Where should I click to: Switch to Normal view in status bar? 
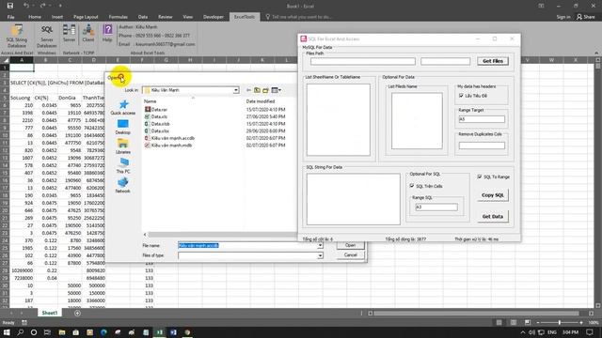point(499,323)
